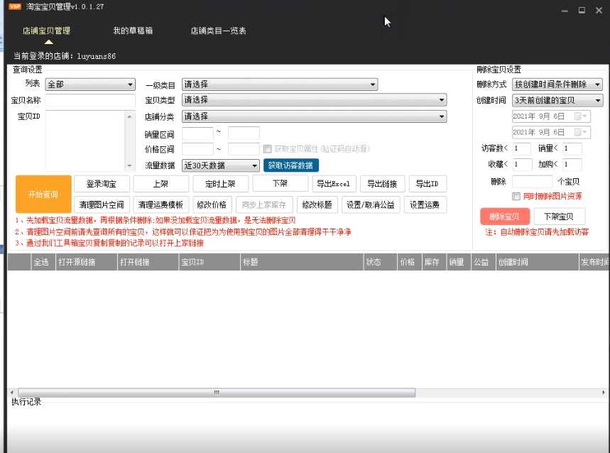Click the 库存 column header
610x453 pixels.
(434, 262)
